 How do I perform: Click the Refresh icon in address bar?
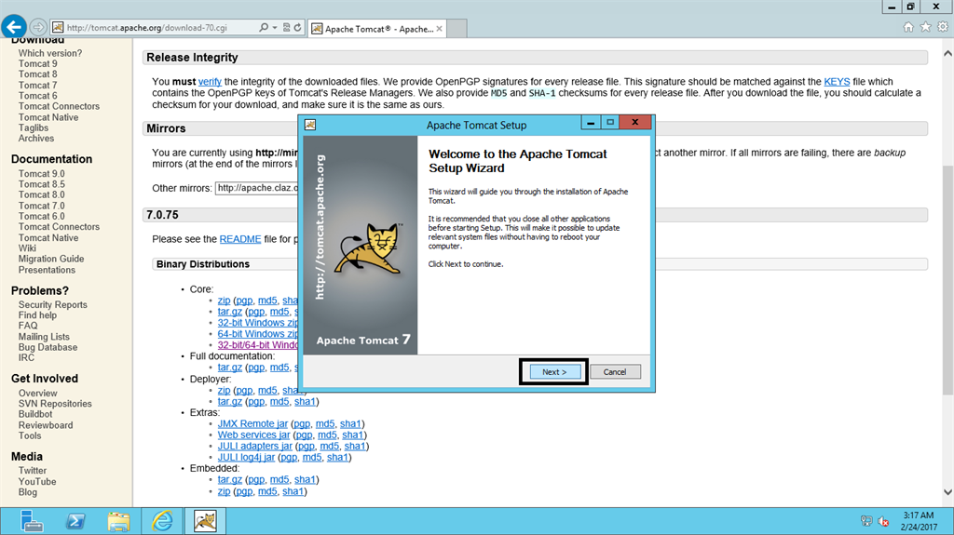pyautogui.click(x=297, y=27)
